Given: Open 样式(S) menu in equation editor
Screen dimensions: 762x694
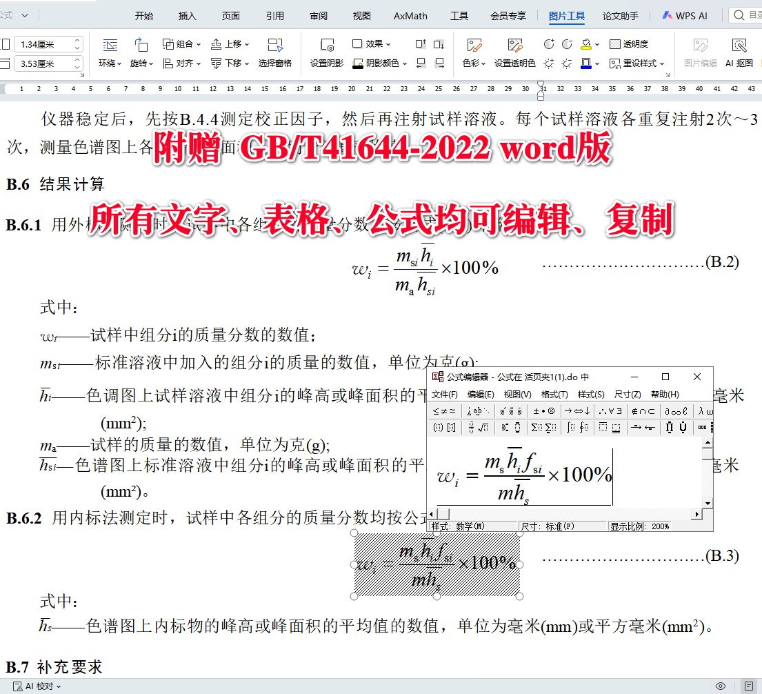Looking at the screenshot, I should [591, 394].
